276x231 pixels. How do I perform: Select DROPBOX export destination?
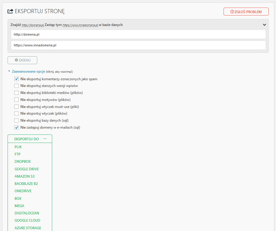pos(22,162)
